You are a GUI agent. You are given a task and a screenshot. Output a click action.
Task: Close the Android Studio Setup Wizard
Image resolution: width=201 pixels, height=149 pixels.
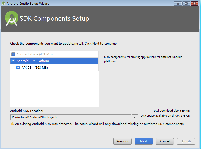click(x=194, y=4)
